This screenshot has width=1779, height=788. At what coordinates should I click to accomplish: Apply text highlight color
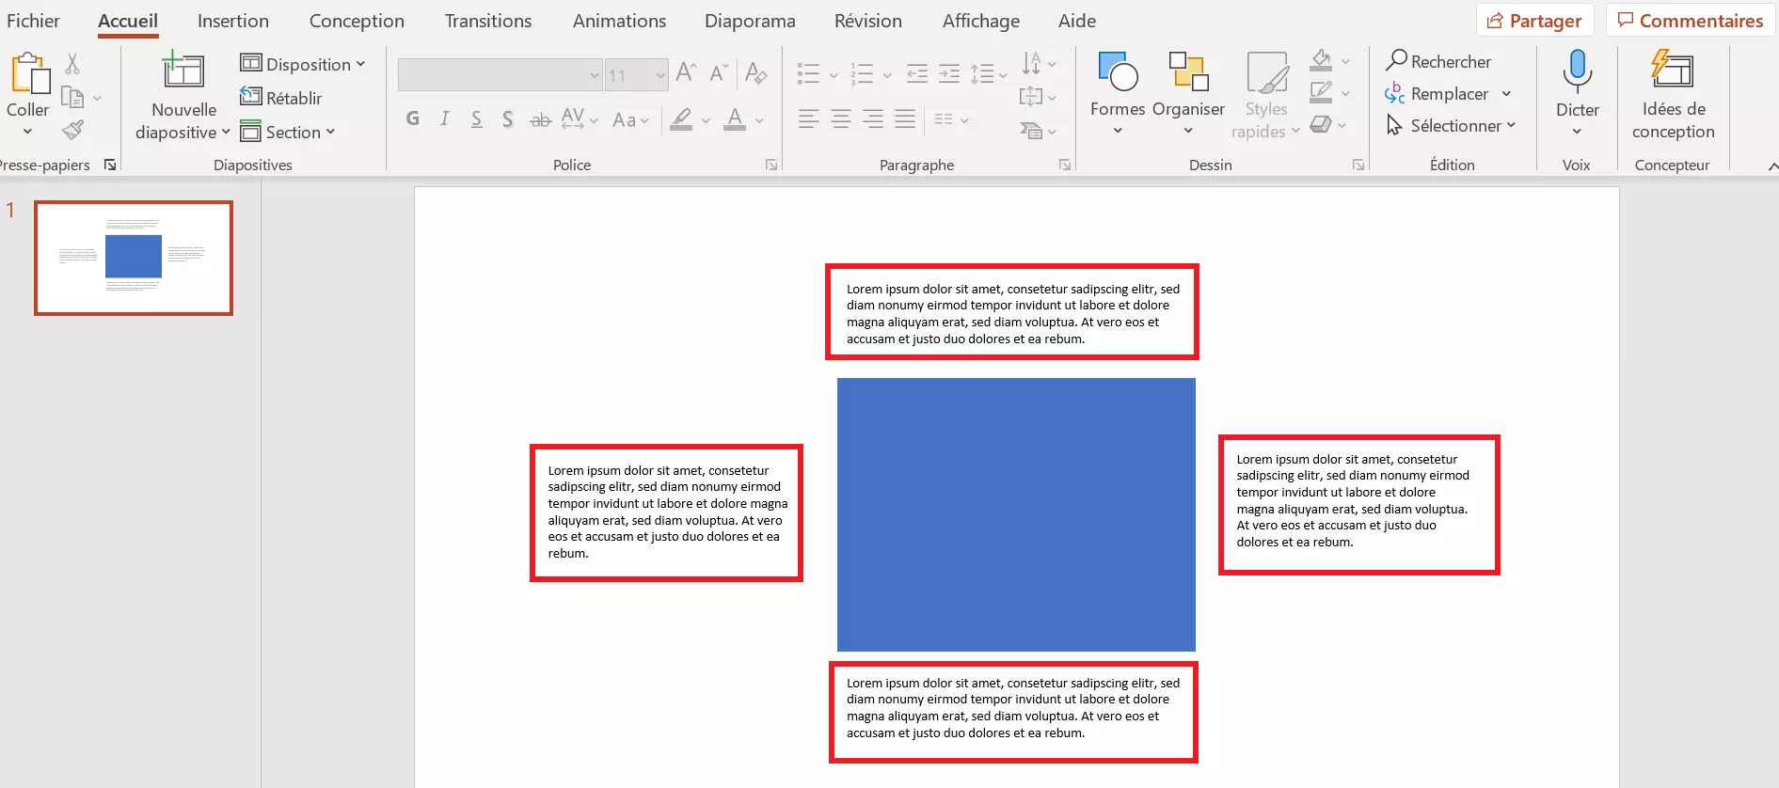[681, 119]
